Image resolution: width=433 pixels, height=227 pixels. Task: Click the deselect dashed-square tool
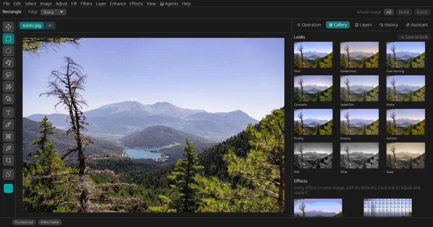pyautogui.click(x=8, y=174)
